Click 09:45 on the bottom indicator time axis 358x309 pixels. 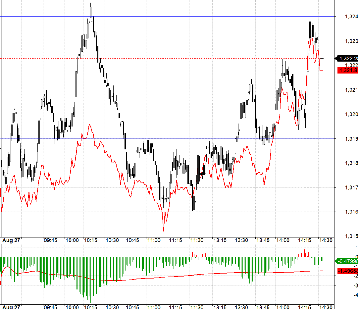click(x=50, y=307)
